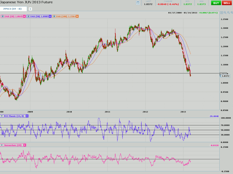The image size is (233, 174).
Task: Add a new chart tab with plus
Action: (x=30, y=9)
